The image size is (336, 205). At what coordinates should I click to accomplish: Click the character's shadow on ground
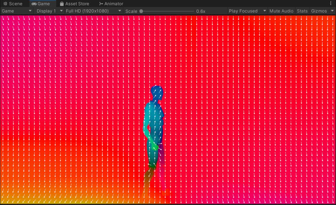[x=149, y=181]
